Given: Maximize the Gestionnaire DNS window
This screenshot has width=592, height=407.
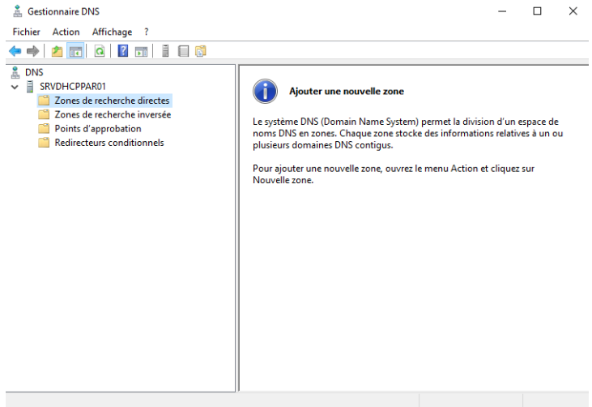Looking at the screenshot, I should click(x=537, y=11).
